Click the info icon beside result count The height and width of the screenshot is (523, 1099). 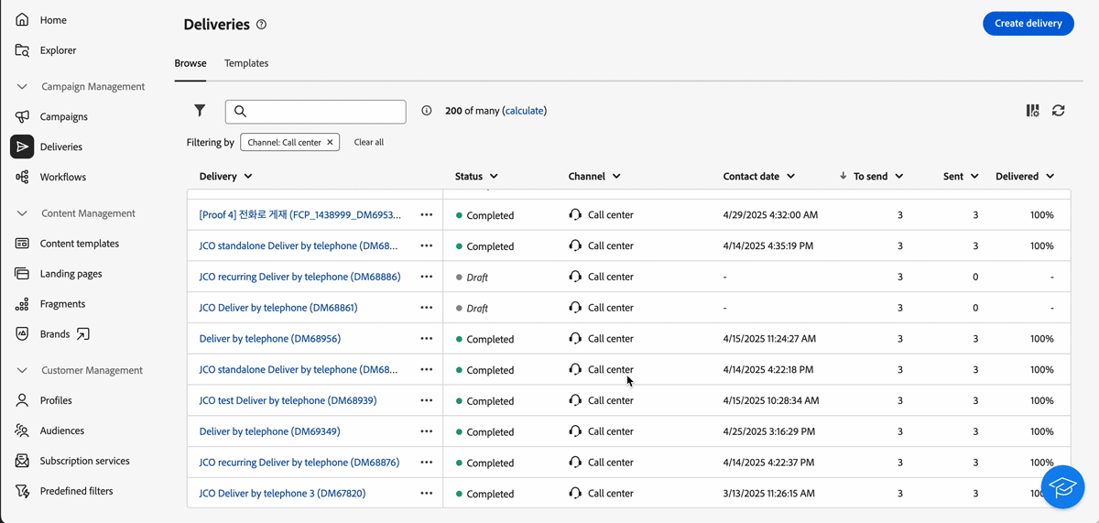pos(427,111)
